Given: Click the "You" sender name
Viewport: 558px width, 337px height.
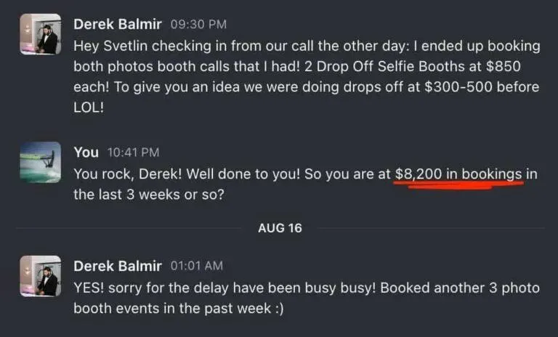Looking at the screenshot, I should click(x=86, y=153).
